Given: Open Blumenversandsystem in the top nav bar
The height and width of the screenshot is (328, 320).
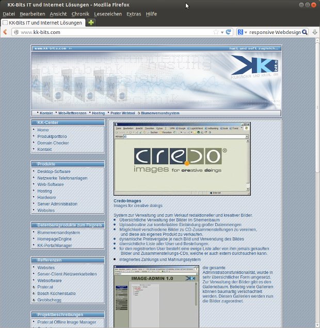Looking at the screenshot, I should tap(160, 113).
